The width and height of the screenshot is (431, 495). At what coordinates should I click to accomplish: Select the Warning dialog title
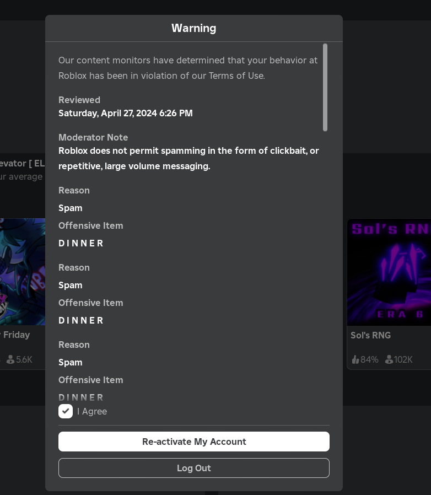[x=194, y=28]
